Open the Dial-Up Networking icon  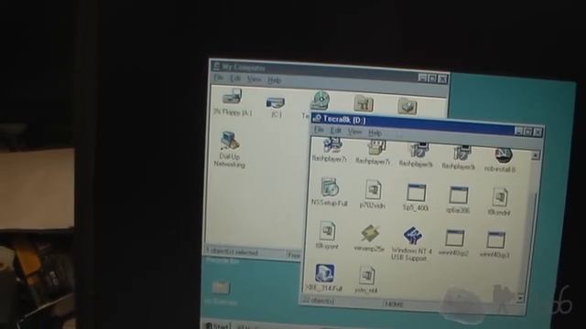pos(230,141)
